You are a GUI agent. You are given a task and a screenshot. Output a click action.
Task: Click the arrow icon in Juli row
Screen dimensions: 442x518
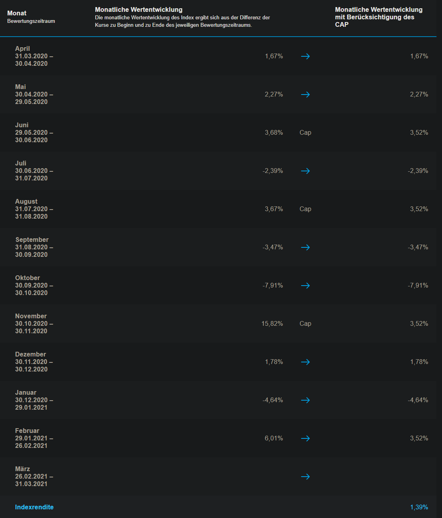305,171
